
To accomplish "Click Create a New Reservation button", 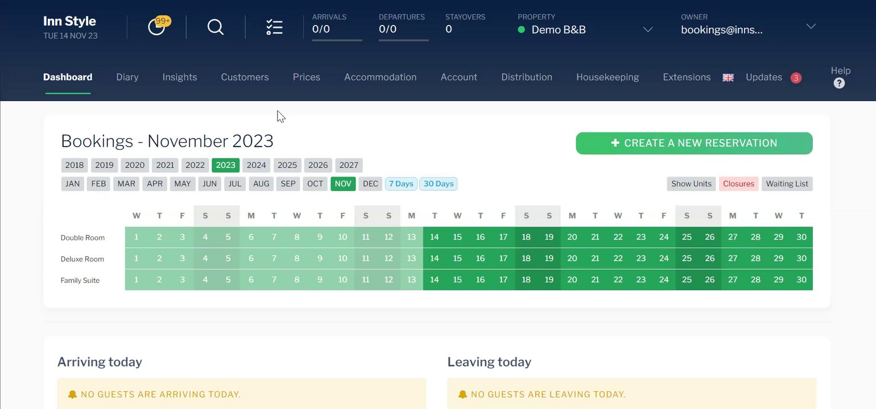I will tap(694, 143).
